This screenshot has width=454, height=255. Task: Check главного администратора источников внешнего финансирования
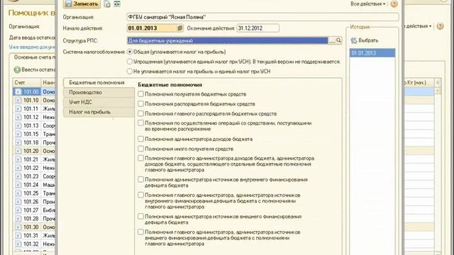140,232
